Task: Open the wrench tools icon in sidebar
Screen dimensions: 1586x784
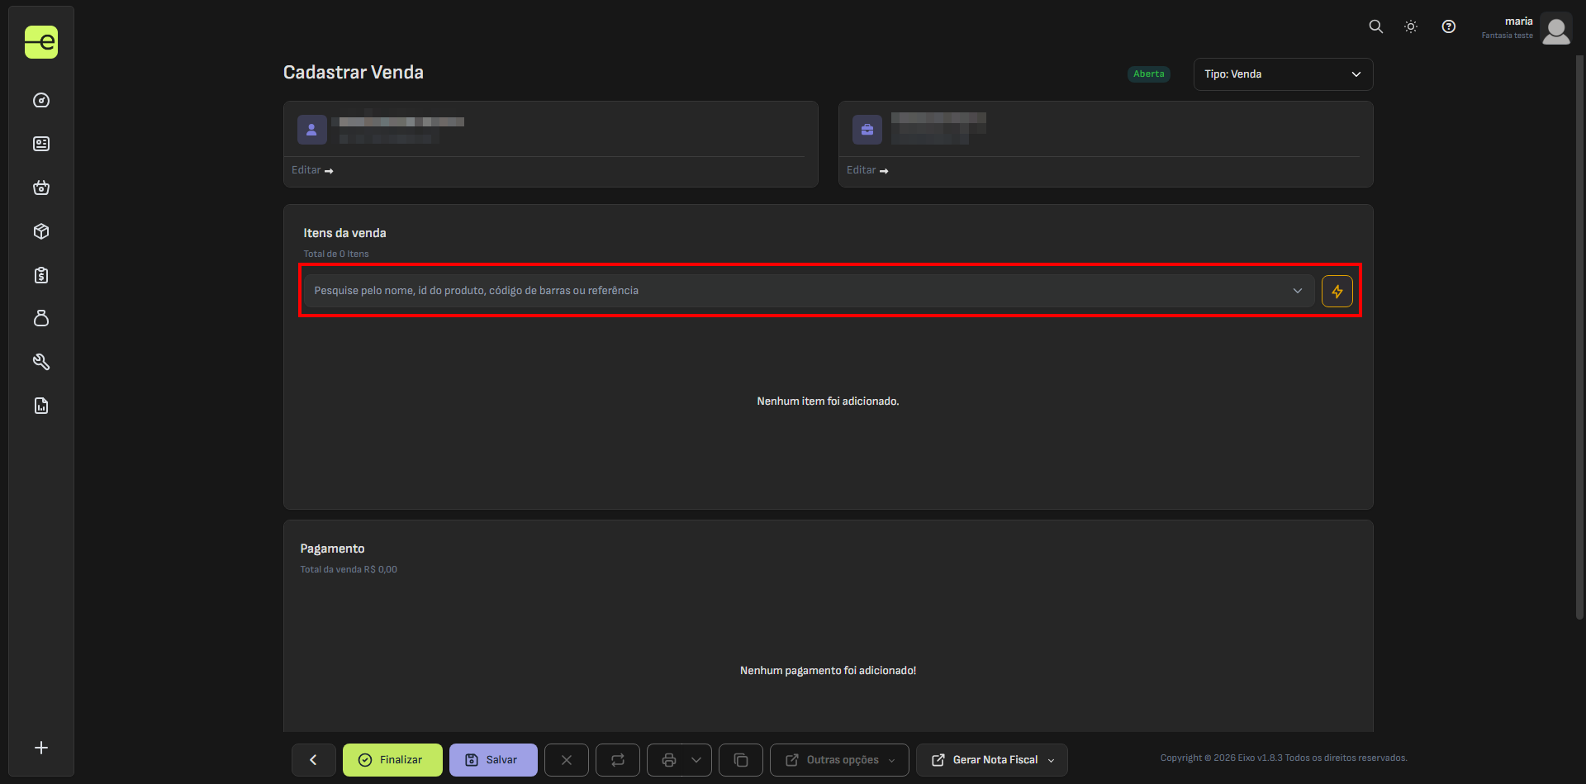Action: point(41,362)
